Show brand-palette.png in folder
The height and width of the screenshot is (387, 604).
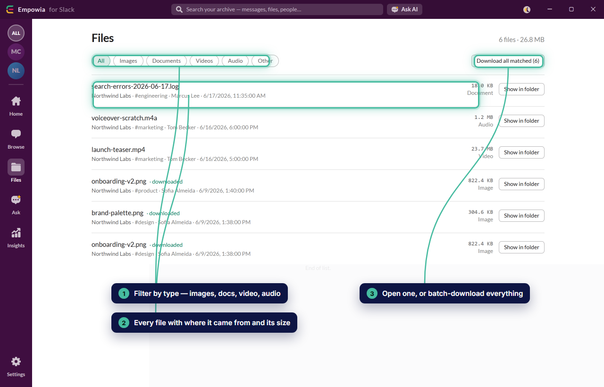(x=521, y=216)
